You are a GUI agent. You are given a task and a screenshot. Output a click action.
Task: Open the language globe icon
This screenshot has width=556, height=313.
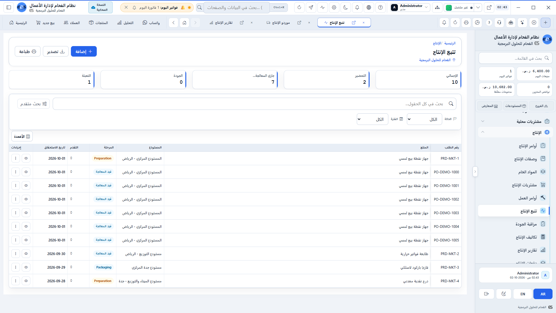[369, 8]
